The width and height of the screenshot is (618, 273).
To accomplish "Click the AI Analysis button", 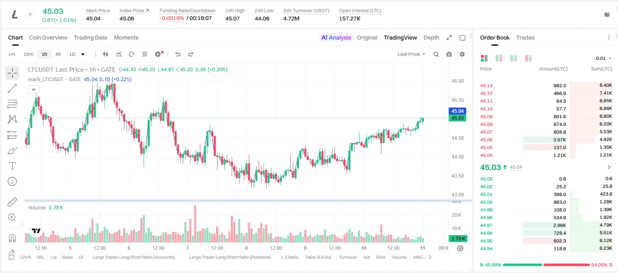I will (336, 37).
